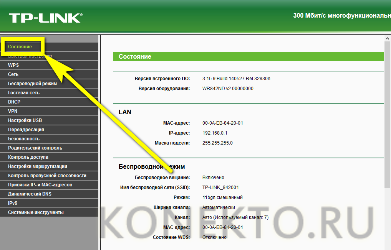The image size is (391, 250).
Task: Click firmware version 3.15.9 Build 140527 Rel.32830n
Action: 236,79
